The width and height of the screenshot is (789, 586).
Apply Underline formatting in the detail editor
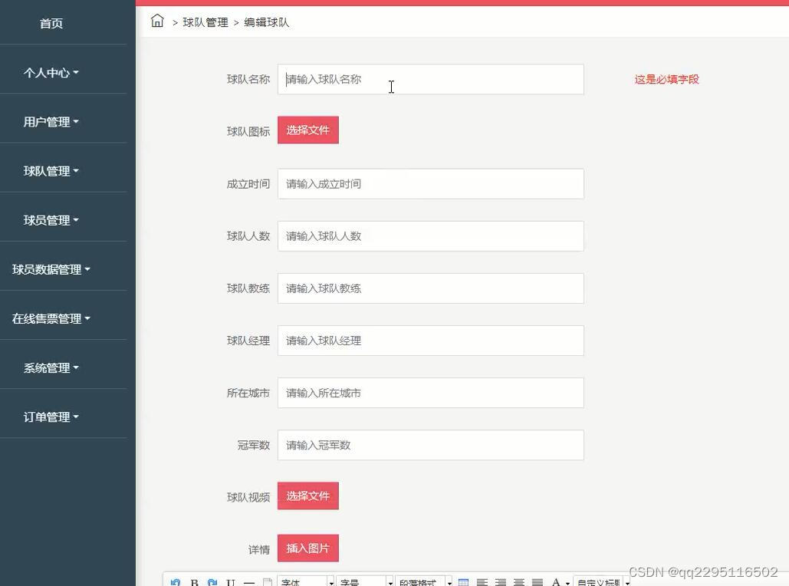(229, 581)
